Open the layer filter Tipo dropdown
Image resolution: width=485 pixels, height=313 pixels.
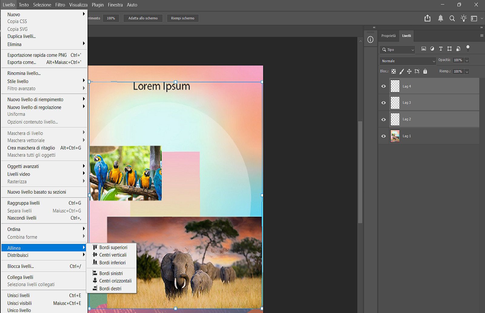(397, 49)
